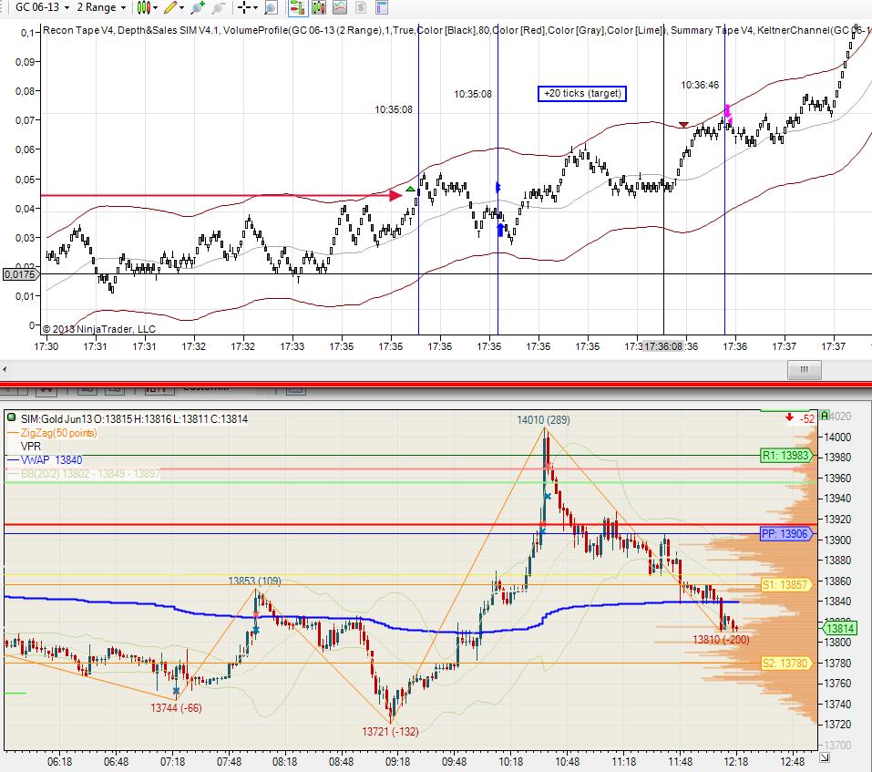Click the red down triangle exit marker

683,125
